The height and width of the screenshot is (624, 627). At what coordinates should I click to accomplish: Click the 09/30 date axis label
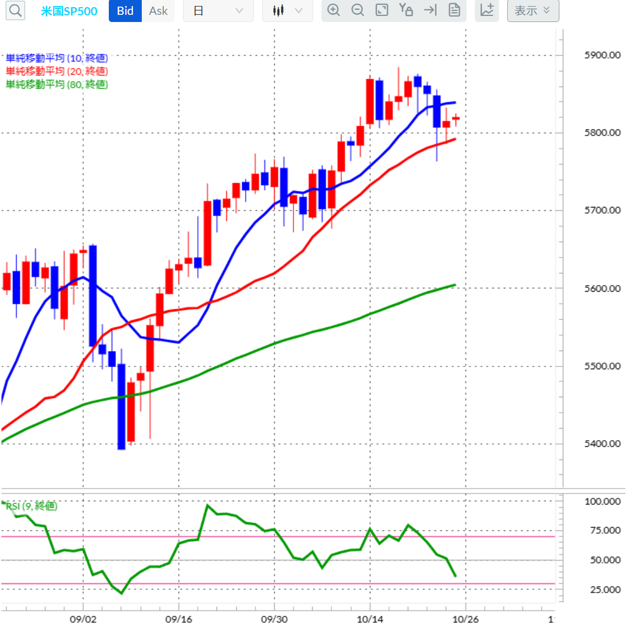click(274, 619)
